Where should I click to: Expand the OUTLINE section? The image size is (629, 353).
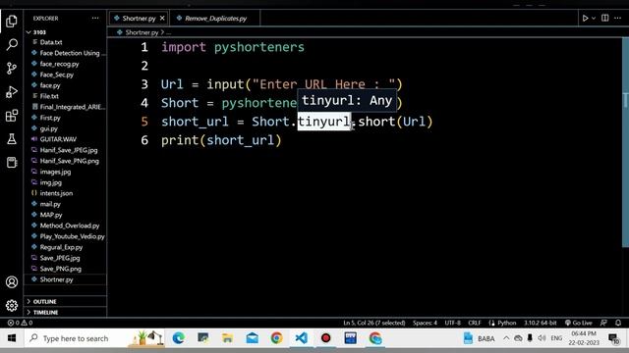point(66,301)
